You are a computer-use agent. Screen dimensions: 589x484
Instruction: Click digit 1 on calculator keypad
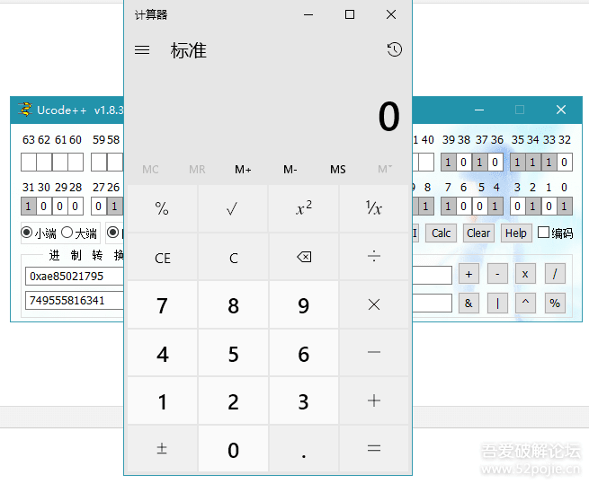(162, 400)
